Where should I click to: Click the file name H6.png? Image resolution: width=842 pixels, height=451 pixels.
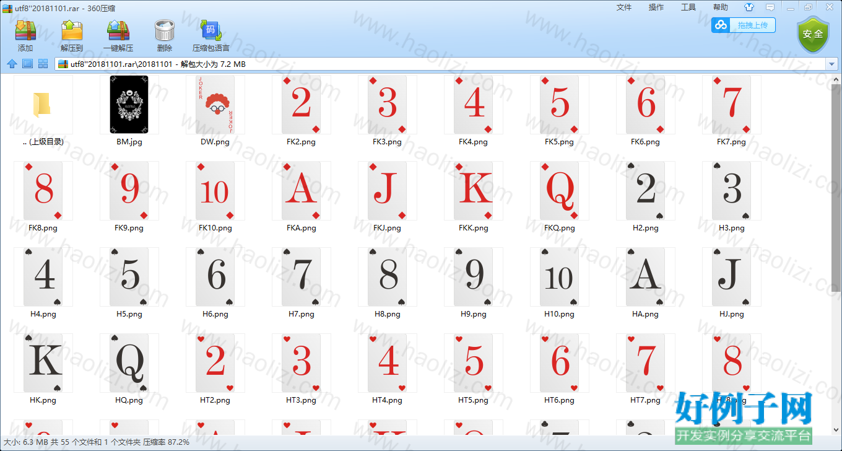pos(215,314)
